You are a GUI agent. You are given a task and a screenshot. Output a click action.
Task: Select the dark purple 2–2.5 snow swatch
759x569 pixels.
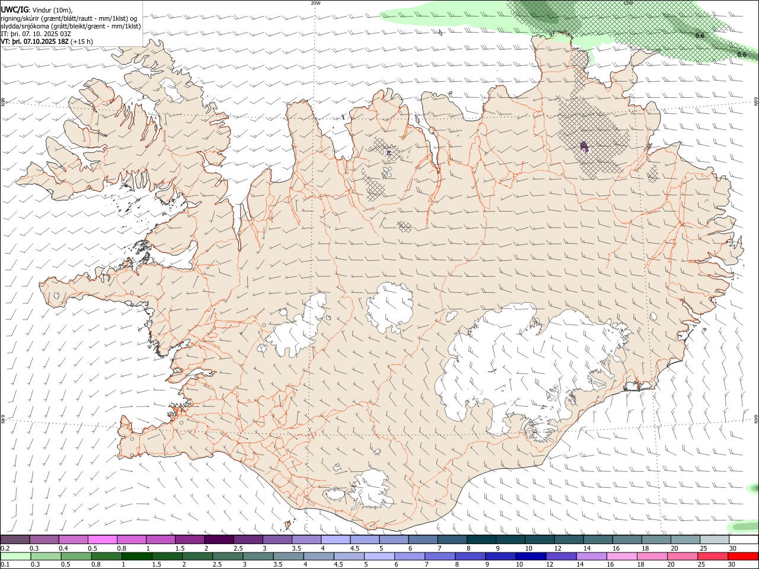[219, 539]
